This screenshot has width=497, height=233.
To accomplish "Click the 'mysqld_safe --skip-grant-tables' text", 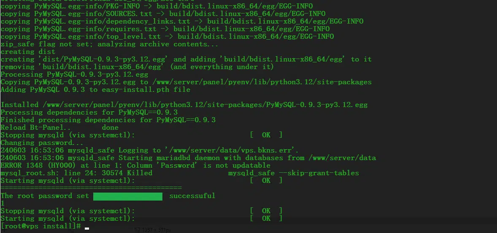I will 294,173.
